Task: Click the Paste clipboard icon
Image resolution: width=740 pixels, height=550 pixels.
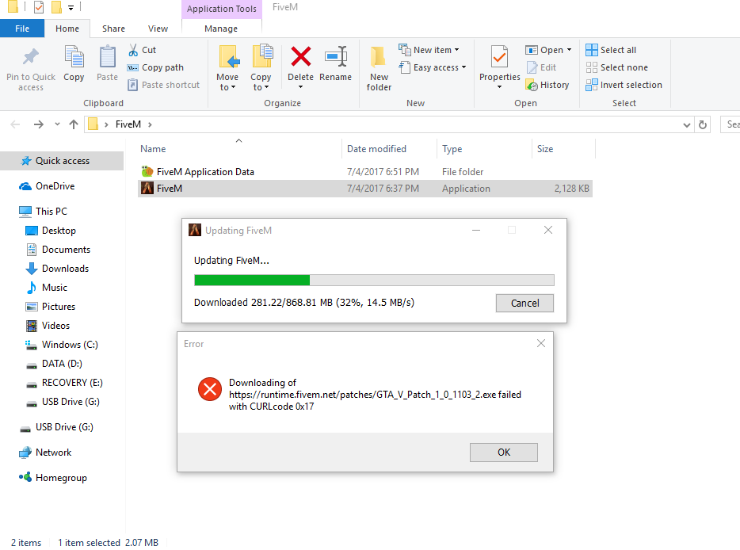Action: [x=107, y=56]
